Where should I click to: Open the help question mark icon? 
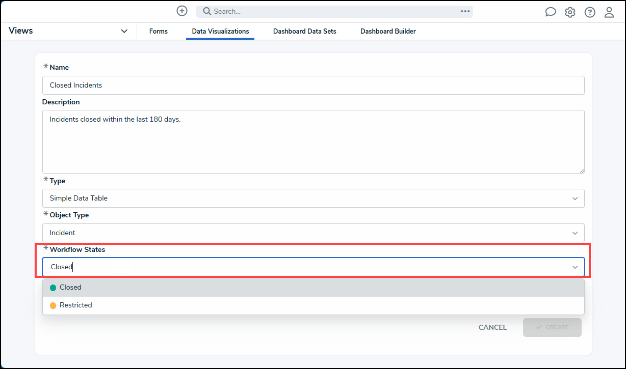click(590, 12)
